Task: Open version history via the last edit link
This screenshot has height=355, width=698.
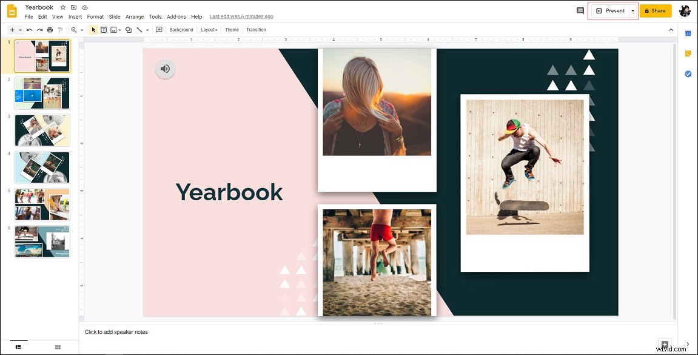Action: tap(241, 16)
